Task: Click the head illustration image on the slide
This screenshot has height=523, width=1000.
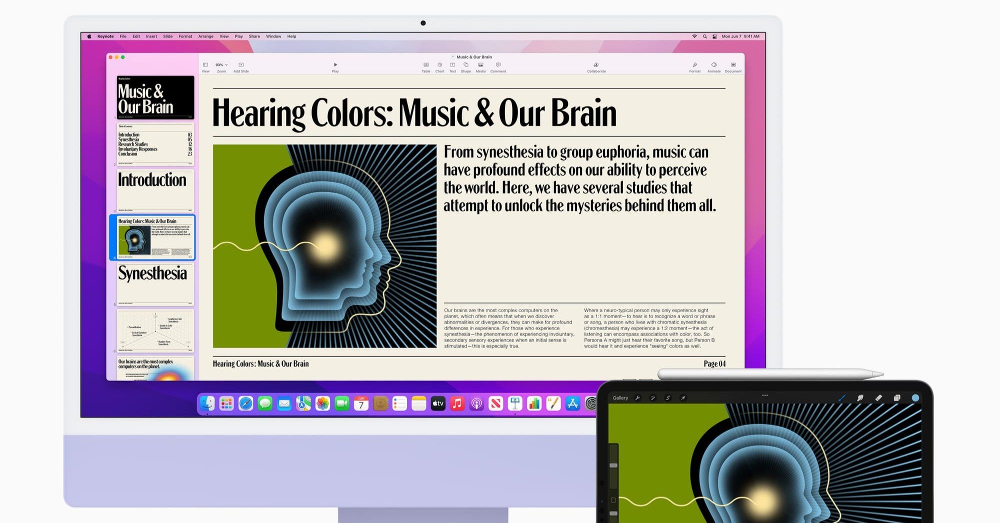Action: pos(324,246)
